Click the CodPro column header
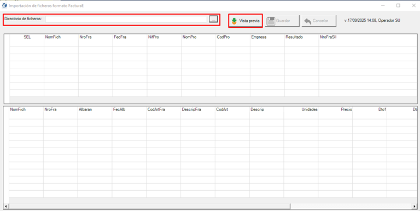 [x=233, y=37]
